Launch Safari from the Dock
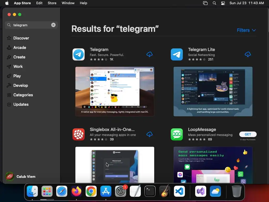The image size is (269, 202). pyautogui.click(x=62, y=191)
